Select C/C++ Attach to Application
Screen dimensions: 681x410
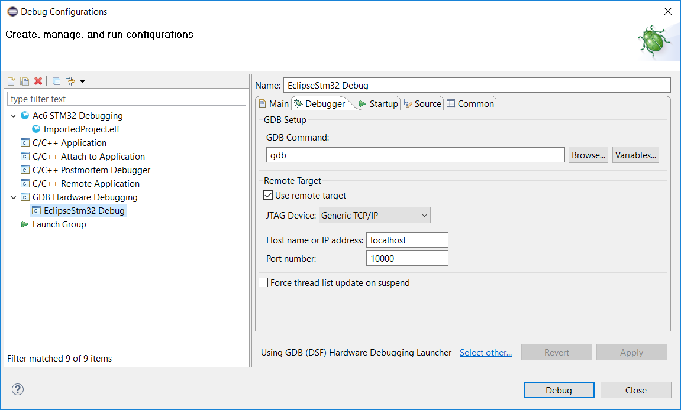coord(89,156)
